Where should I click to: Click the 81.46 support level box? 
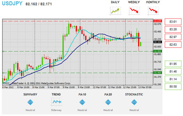point(173,71)
